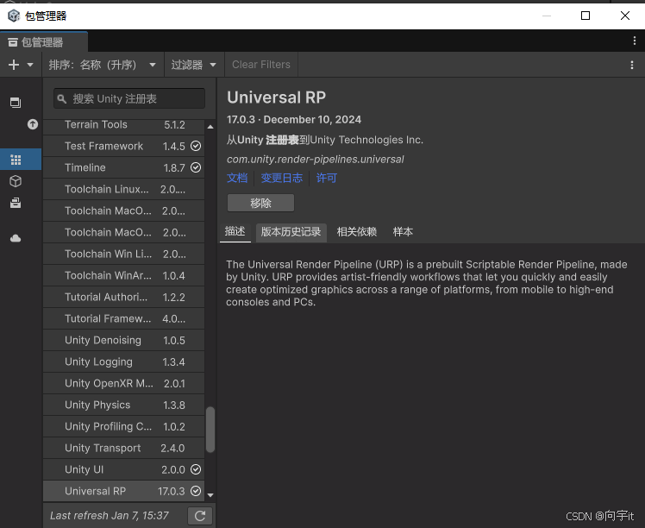645x528 pixels.
Task: Open the My Assets cube icon
Action: (x=16, y=181)
